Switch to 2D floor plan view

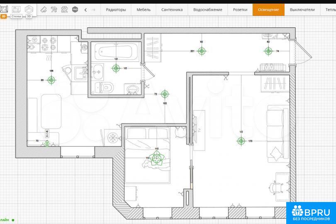point(4,9)
